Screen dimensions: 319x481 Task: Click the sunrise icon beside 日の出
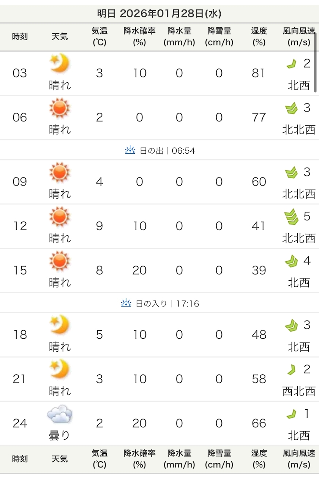point(130,151)
